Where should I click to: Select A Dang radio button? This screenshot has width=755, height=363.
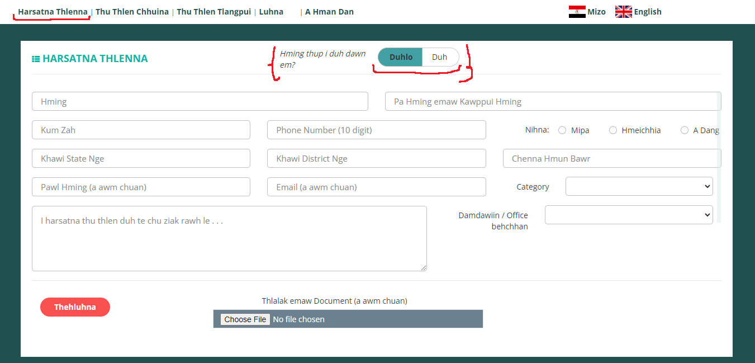685,130
